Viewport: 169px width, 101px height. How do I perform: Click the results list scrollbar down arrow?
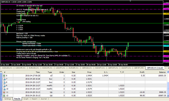tap(168, 96)
